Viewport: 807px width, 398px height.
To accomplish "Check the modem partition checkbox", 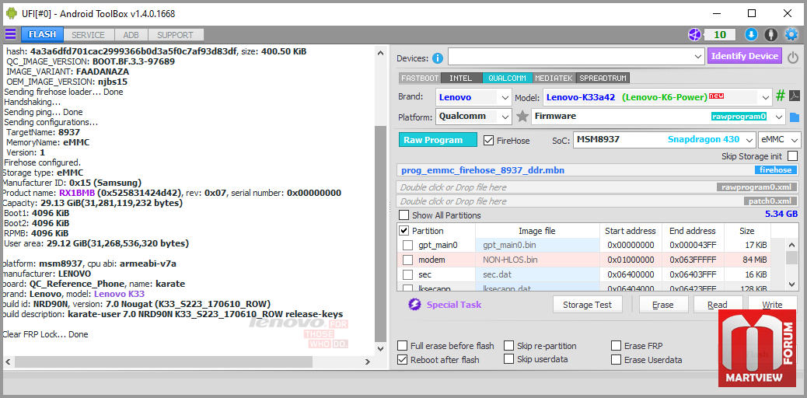I will [407, 260].
